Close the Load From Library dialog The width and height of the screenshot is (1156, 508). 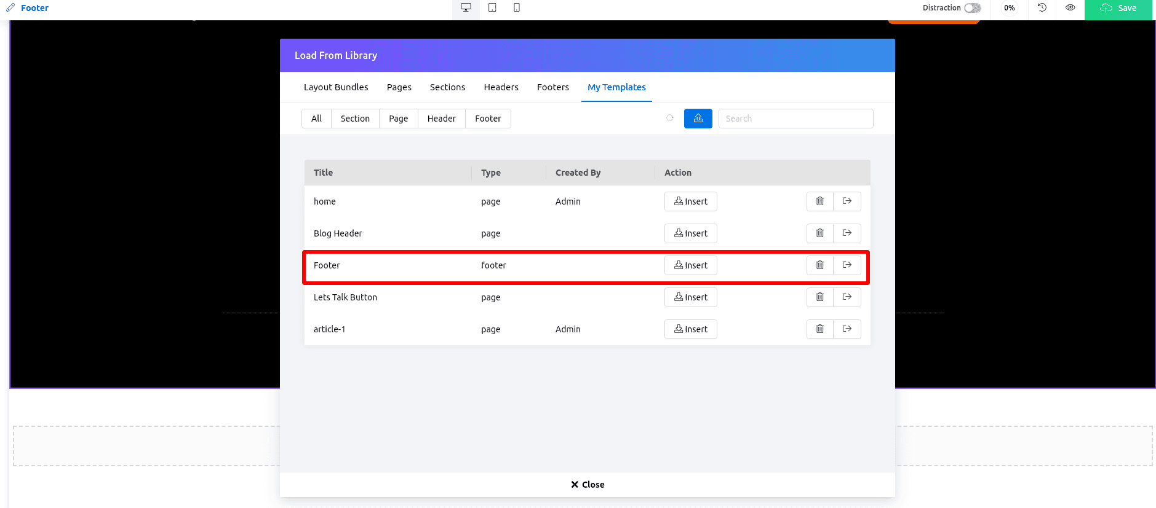pyautogui.click(x=588, y=485)
